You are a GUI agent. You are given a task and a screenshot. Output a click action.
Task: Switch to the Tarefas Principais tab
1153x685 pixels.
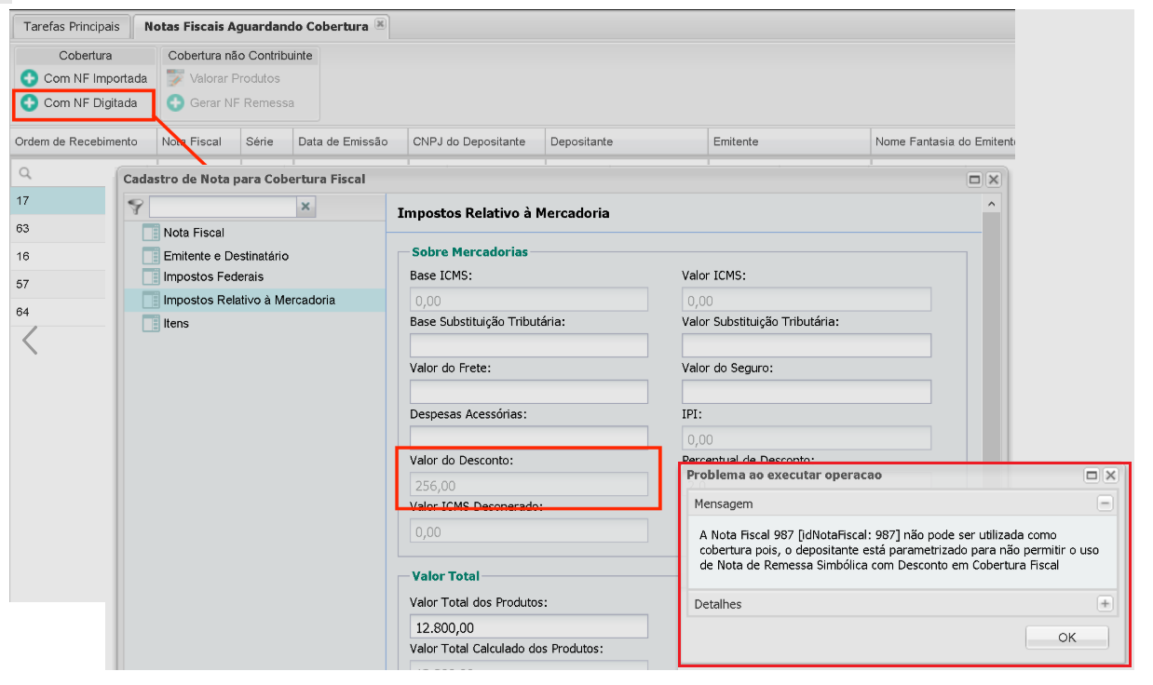tap(72, 26)
